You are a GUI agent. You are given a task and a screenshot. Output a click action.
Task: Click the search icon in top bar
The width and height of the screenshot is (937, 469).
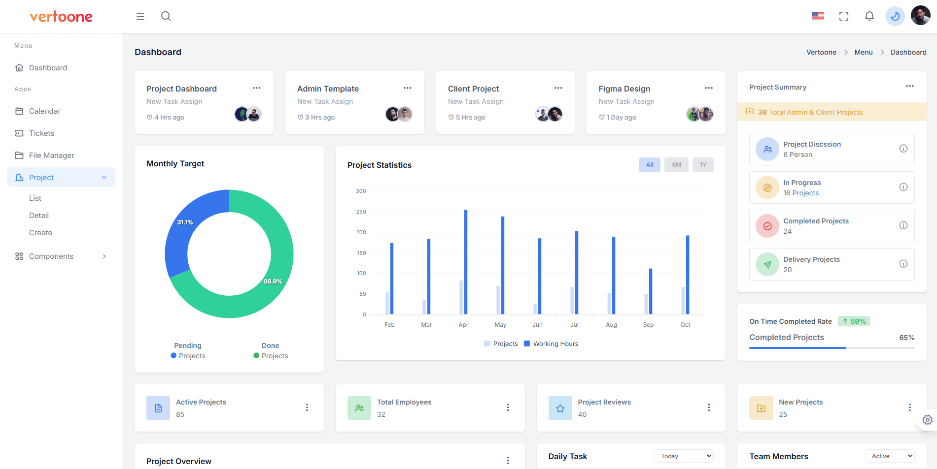tap(166, 16)
